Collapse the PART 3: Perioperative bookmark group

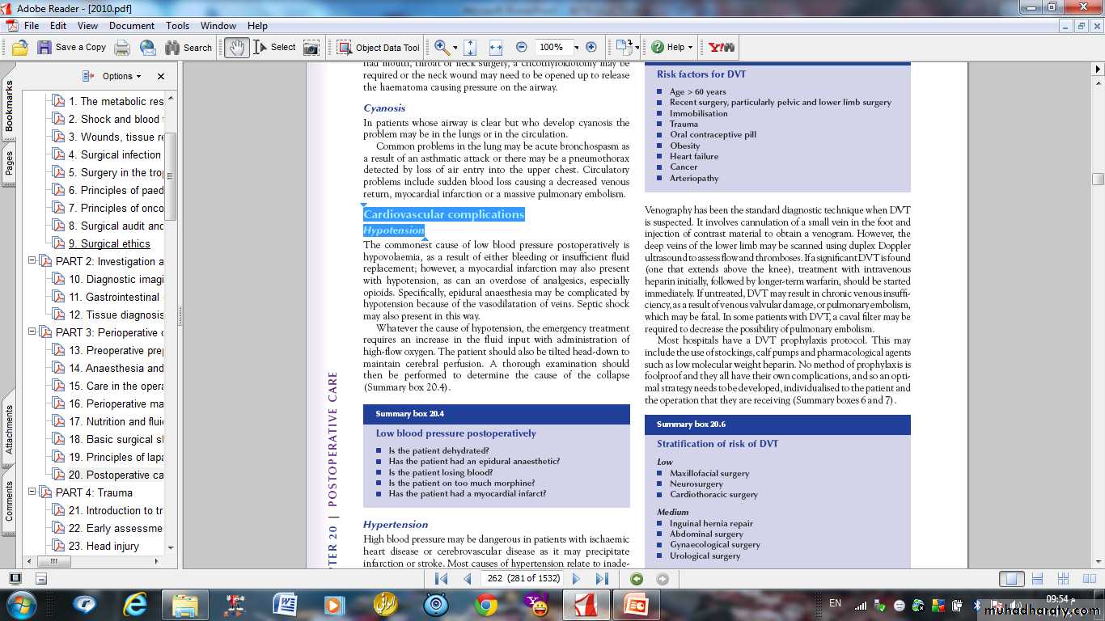[x=32, y=332]
